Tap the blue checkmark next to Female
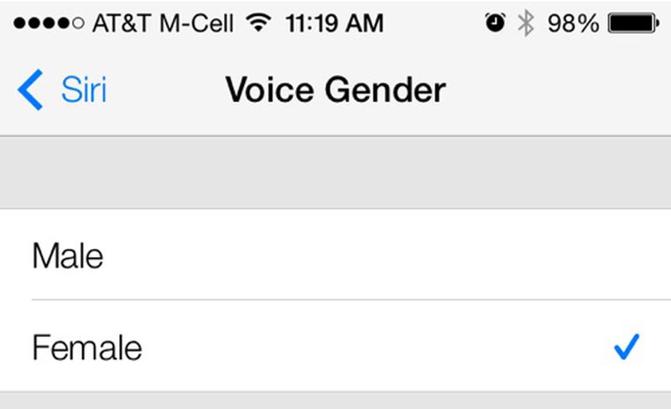This screenshot has height=409, width=671. pos(627,346)
